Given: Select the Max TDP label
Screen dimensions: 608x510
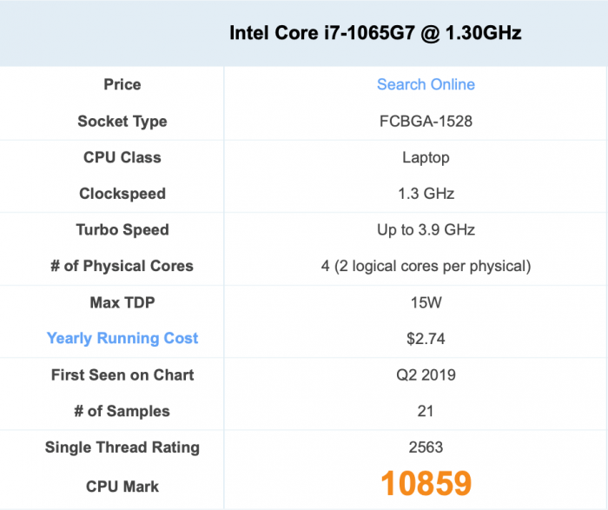Looking at the screenshot, I should tap(122, 302).
